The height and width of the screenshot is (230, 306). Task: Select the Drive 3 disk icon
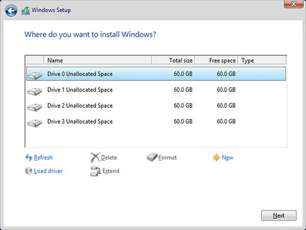pyautogui.click(x=35, y=123)
